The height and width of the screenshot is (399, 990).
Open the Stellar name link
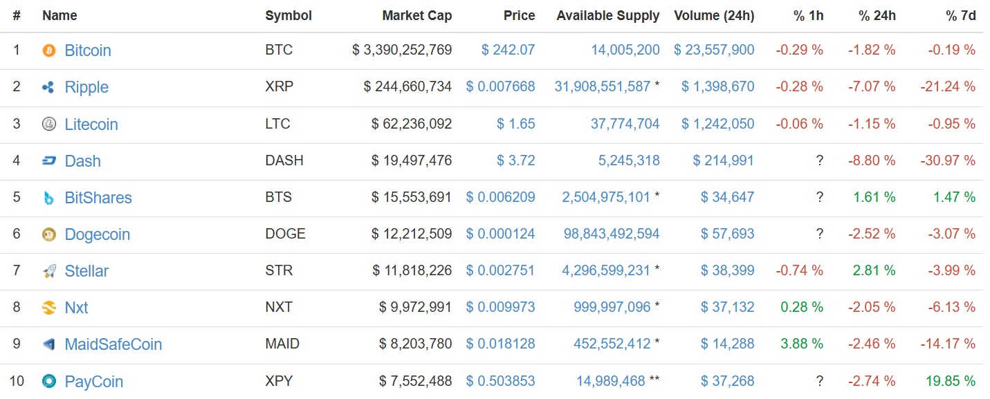click(86, 271)
